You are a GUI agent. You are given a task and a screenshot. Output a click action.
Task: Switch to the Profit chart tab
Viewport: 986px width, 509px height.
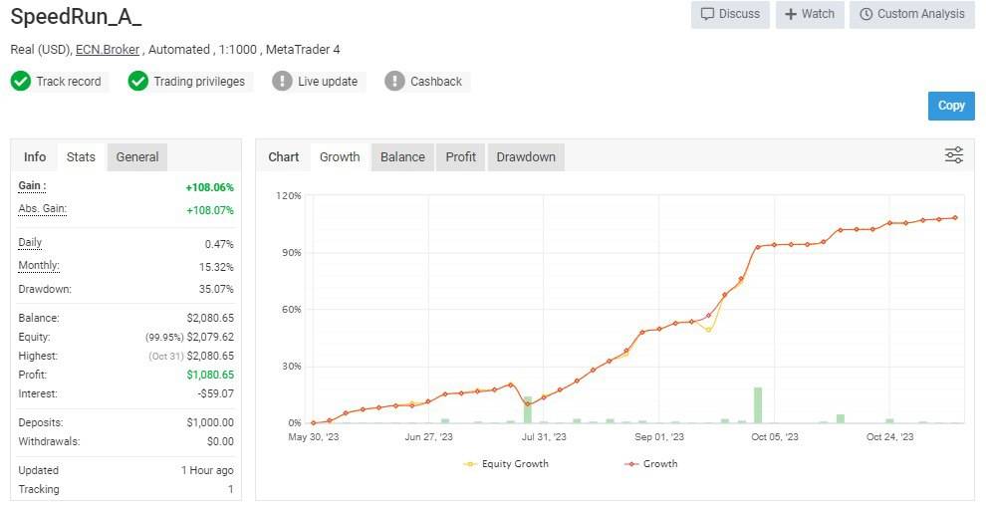tap(460, 157)
